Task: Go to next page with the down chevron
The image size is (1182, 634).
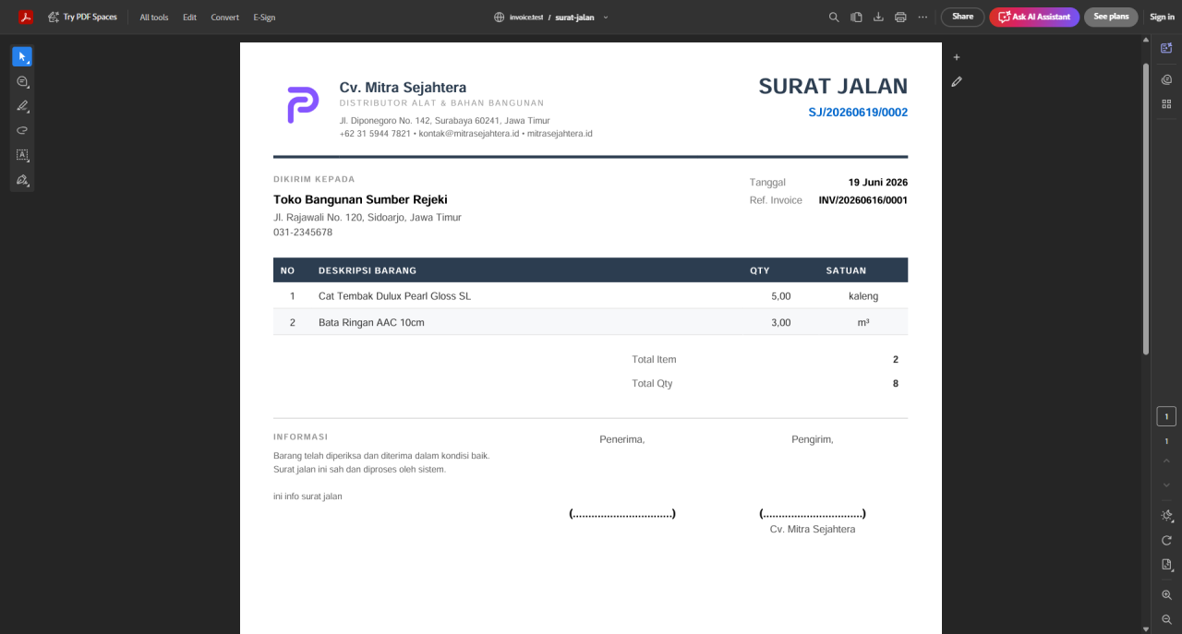Action: [1166, 484]
